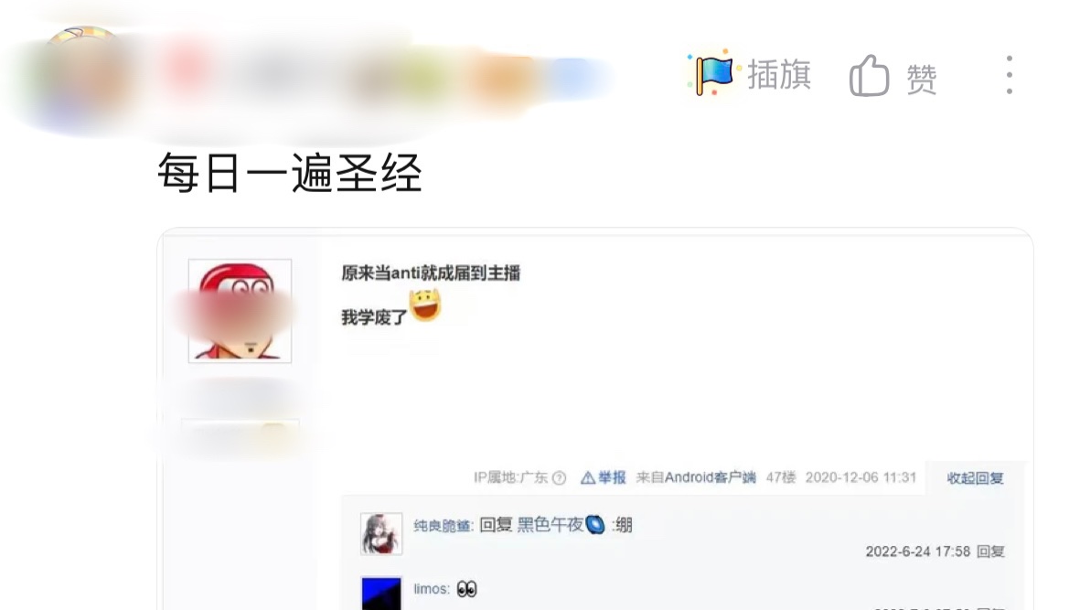Open 黑色午夜 mentioned user link
The image size is (1069, 610).
(551, 524)
